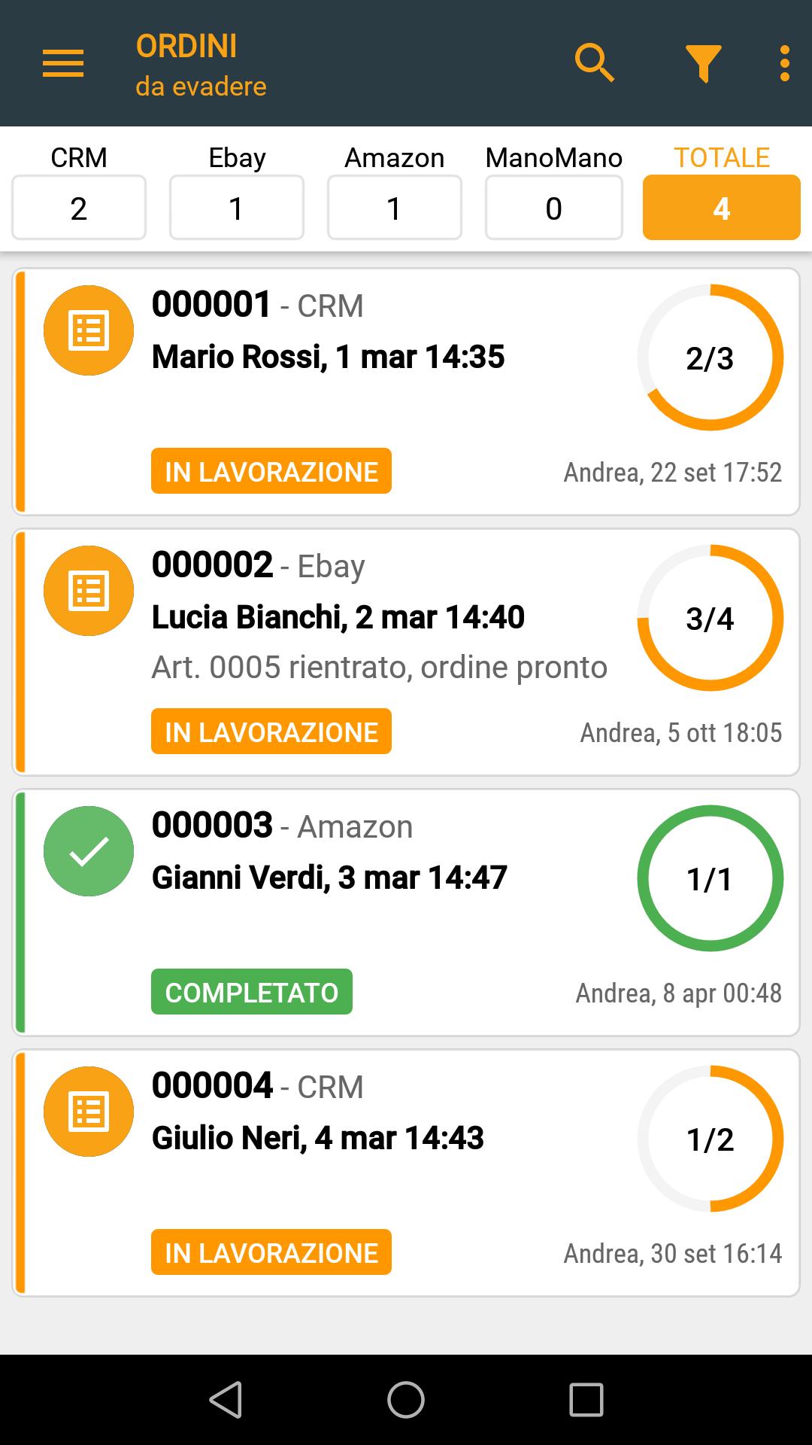
Task: Tap the list icon of order 000004
Action: [x=89, y=1112]
